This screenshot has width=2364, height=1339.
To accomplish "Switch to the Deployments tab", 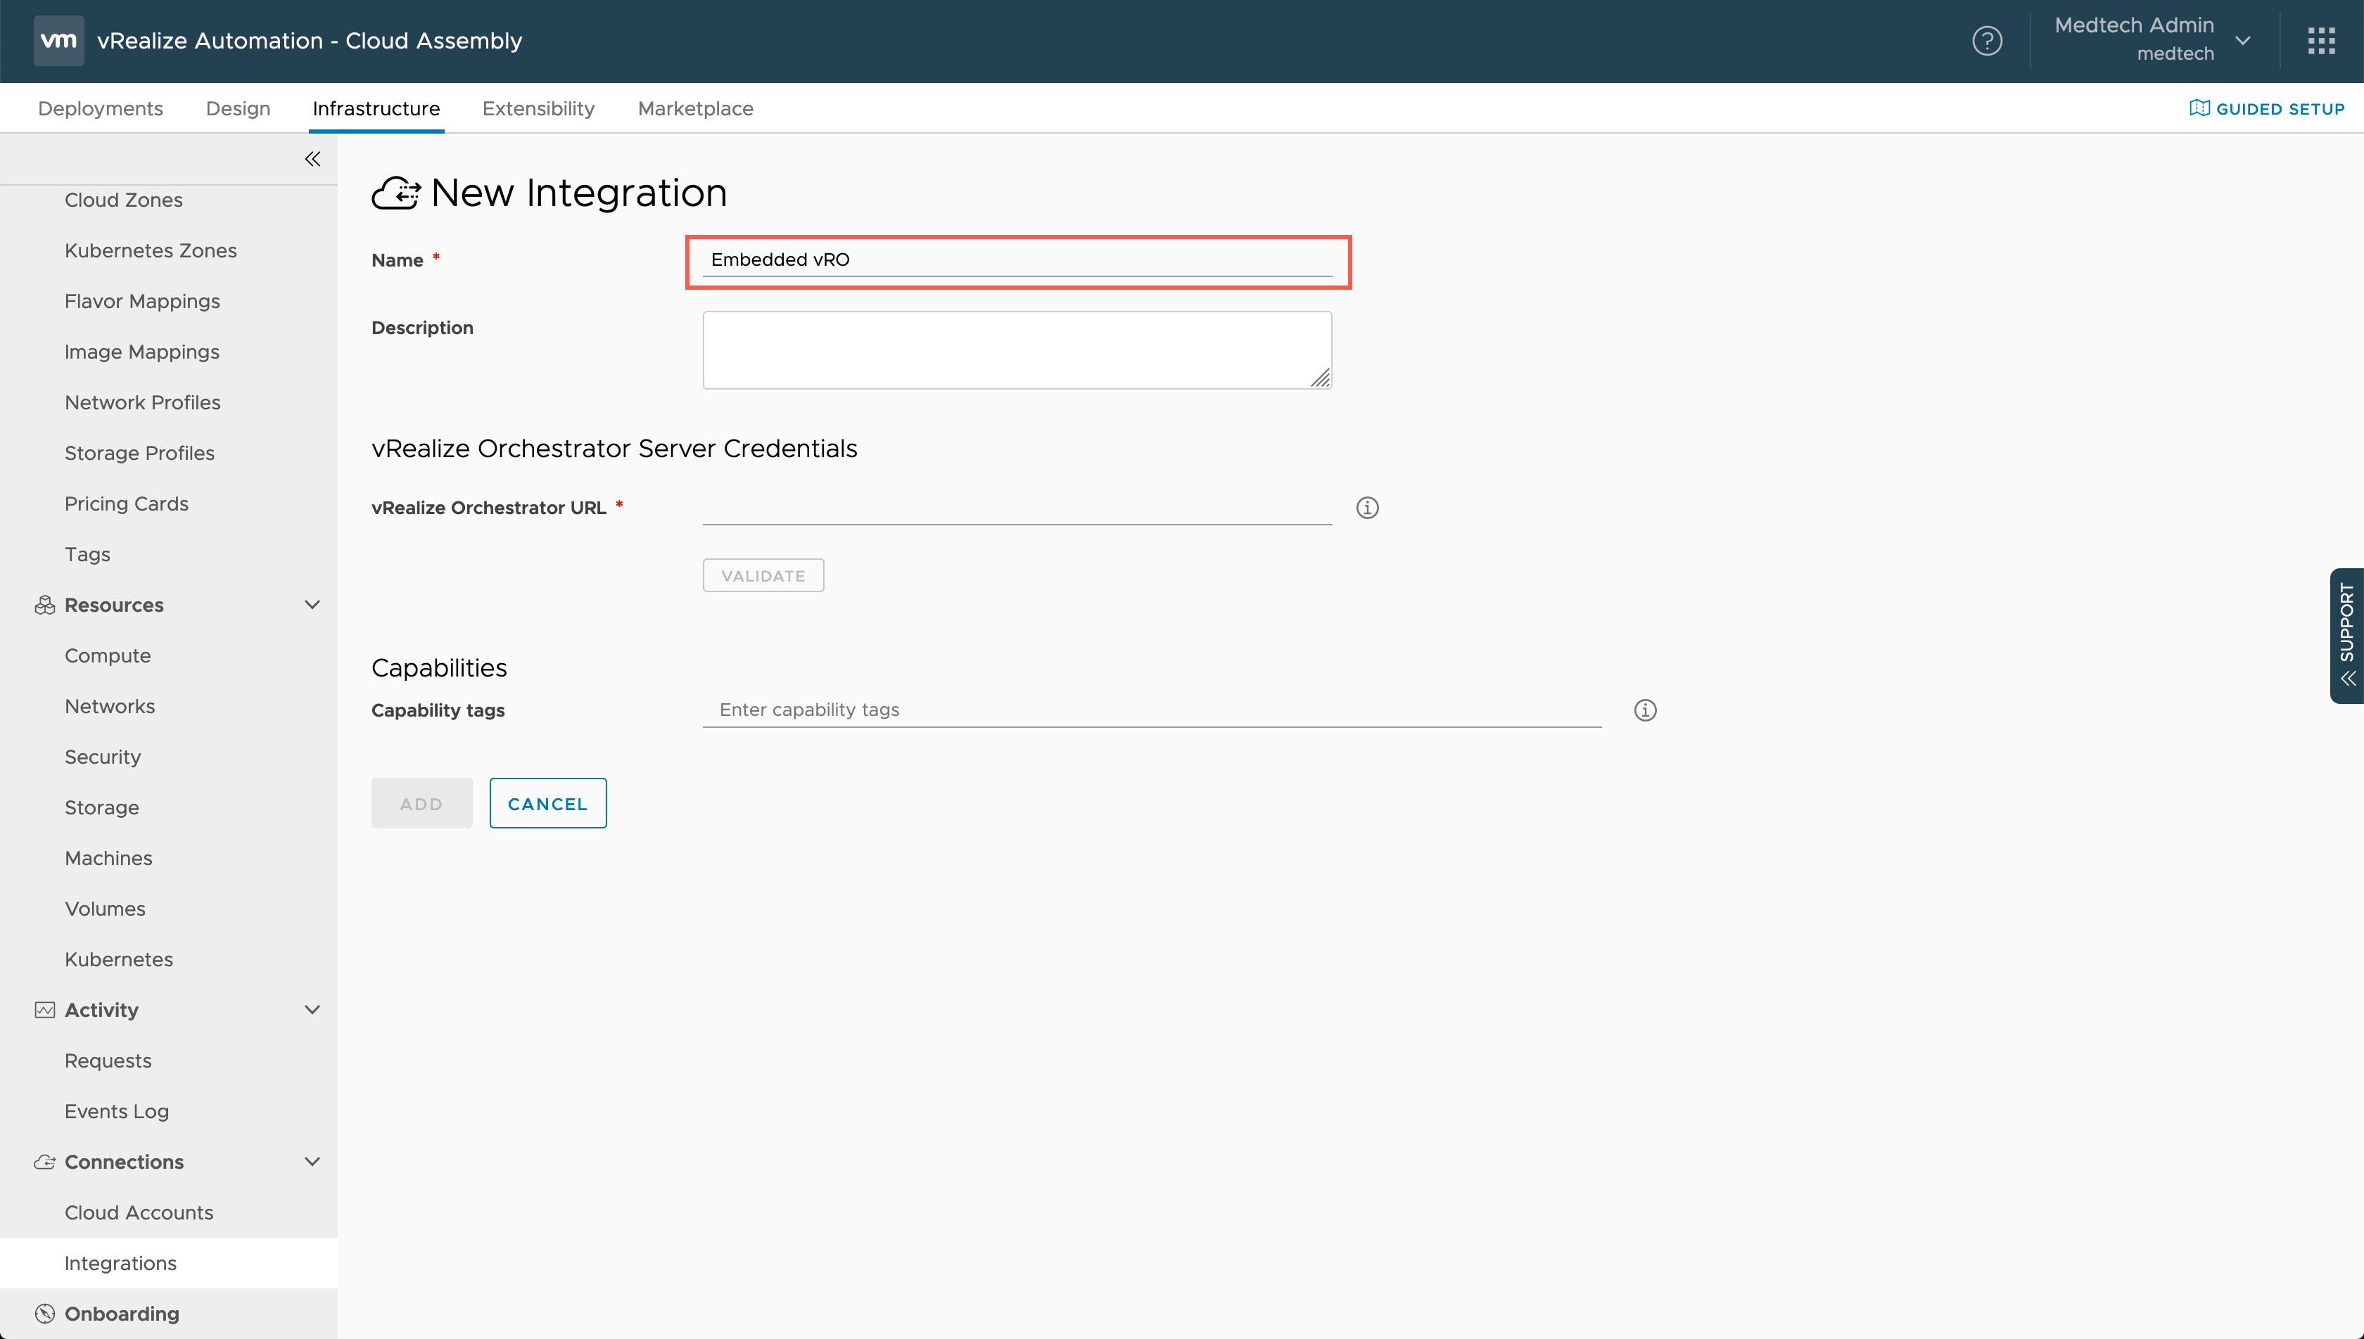I will tap(101, 108).
